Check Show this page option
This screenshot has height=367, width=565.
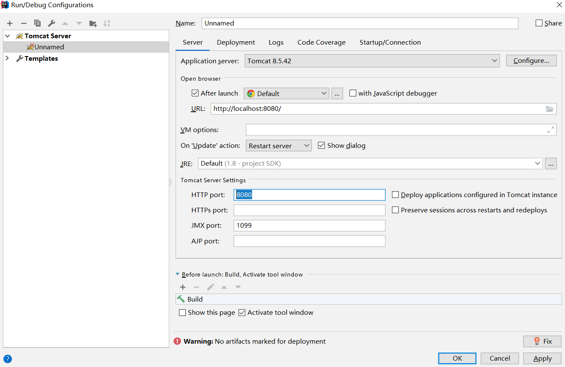pyautogui.click(x=182, y=313)
